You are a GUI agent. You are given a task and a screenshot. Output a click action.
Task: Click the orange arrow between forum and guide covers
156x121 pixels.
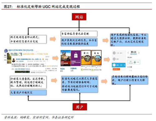click(x=56, y=58)
